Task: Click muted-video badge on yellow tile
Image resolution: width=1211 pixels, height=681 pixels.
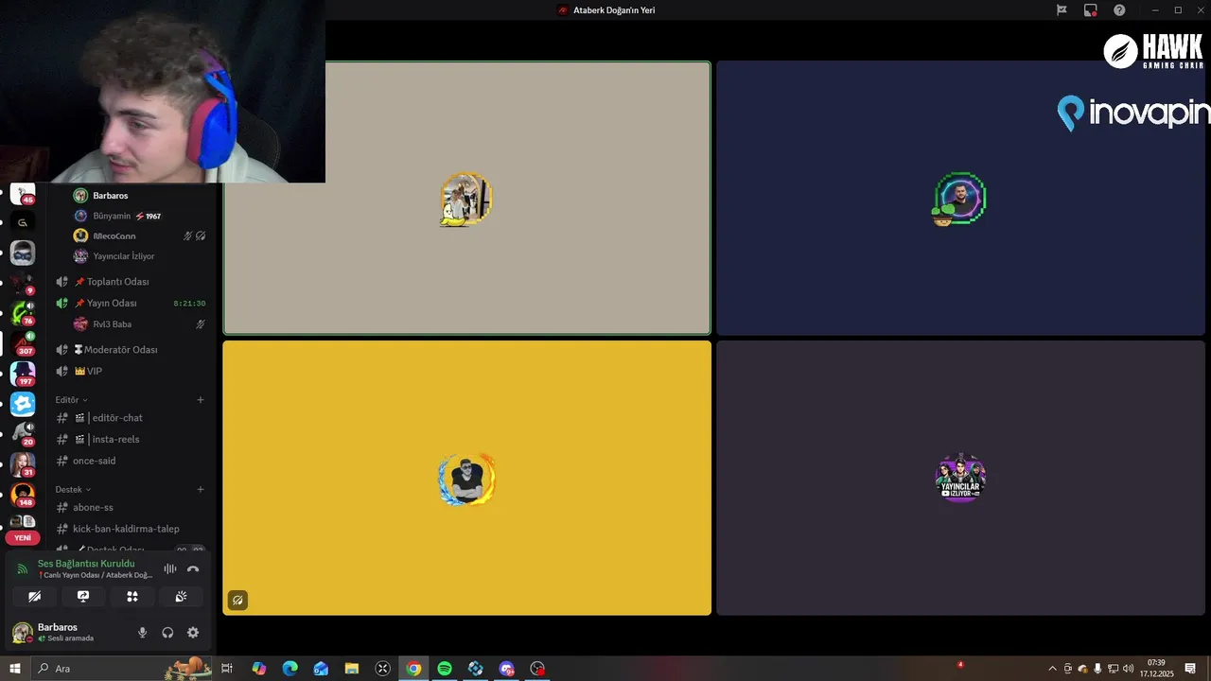Action: 237,600
